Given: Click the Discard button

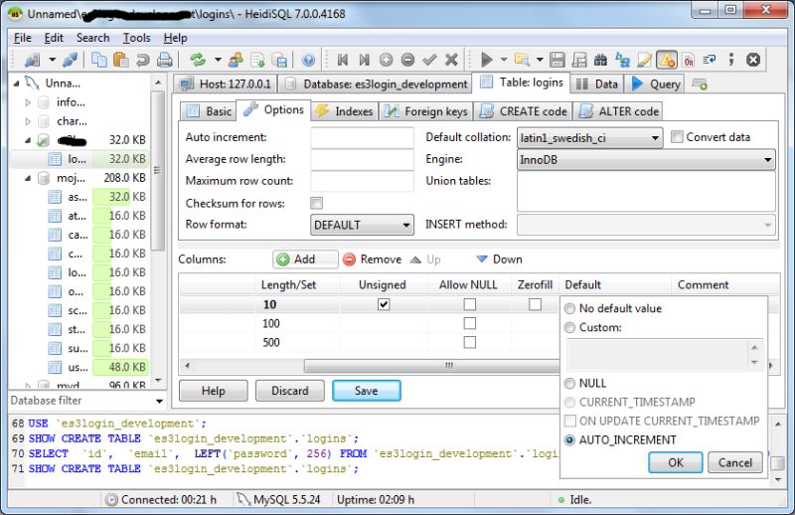Looking at the screenshot, I should (289, 391).
